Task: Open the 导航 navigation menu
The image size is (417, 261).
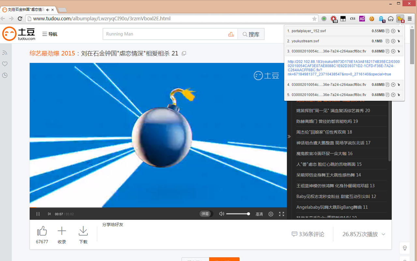Action: pyautogui.click(x=50, y=34)
